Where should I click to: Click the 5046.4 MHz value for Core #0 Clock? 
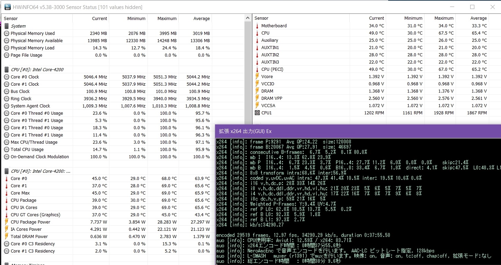tap(96, 77)
